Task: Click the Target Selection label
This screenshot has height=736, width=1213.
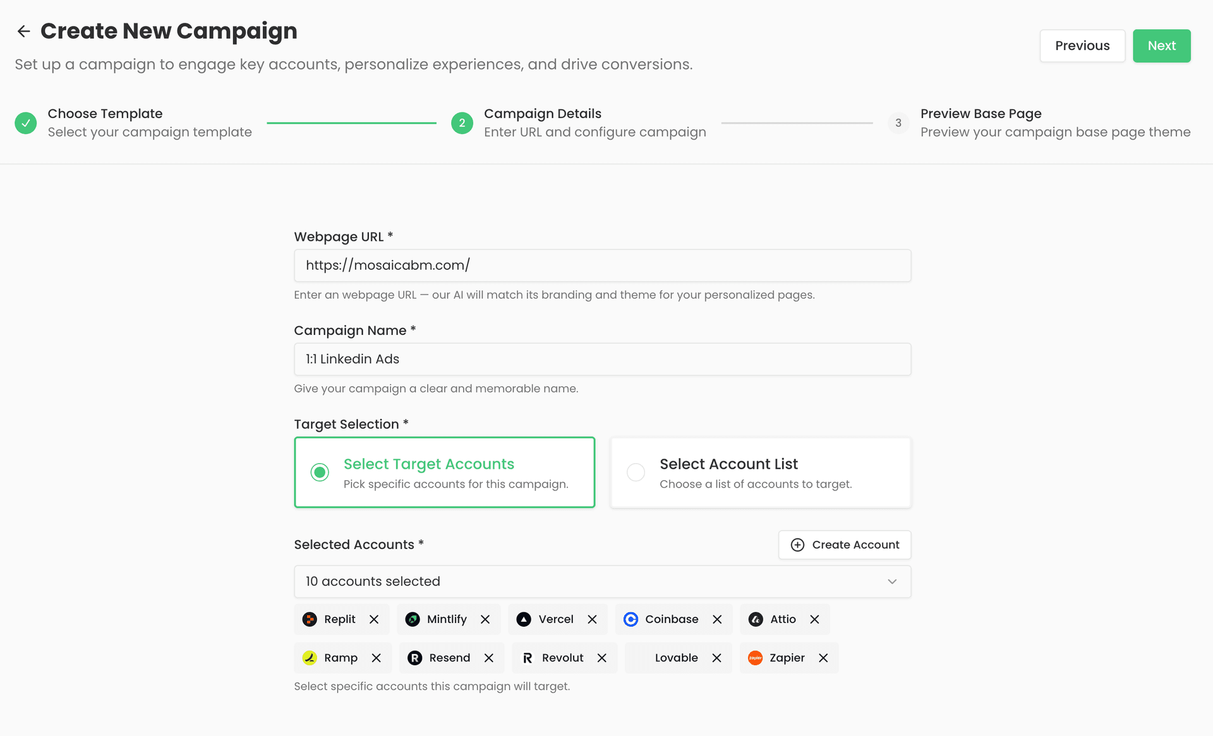Action: click(x=351, y=424)
